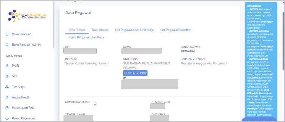The image size is (285, 122).
Task: Click Setjen Komisi Pemilihan Umum text
Action: [87, 63]
